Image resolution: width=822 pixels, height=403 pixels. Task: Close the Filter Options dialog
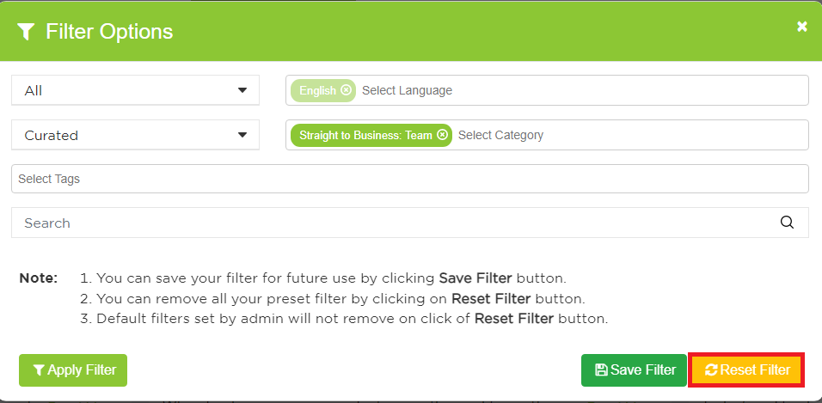point(801,27)
